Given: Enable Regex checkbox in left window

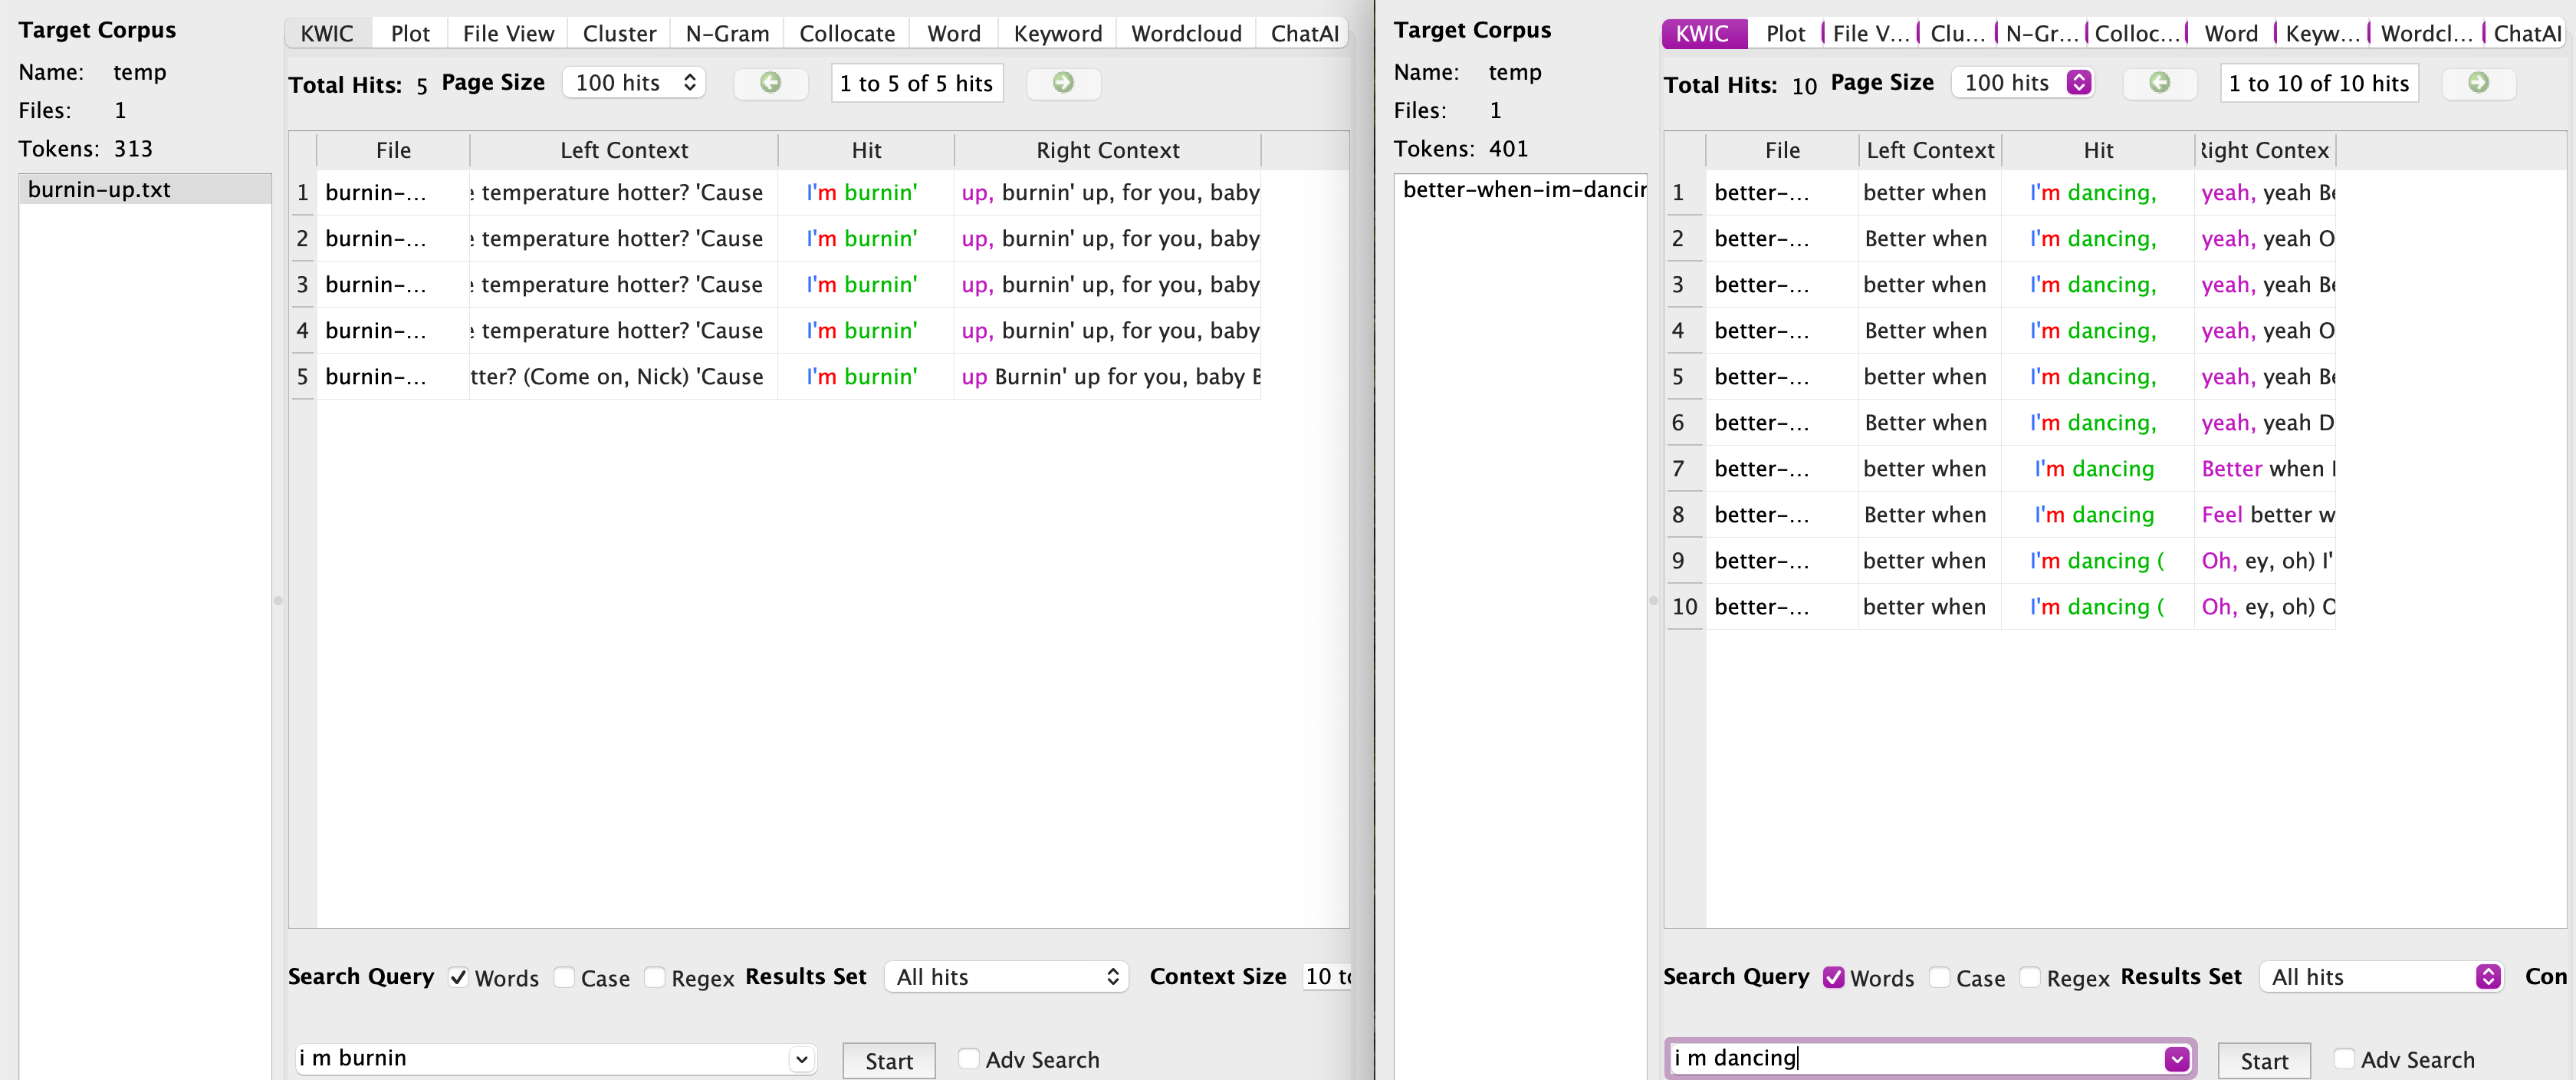Looking at the screenshot, I should tap(655, 978).
